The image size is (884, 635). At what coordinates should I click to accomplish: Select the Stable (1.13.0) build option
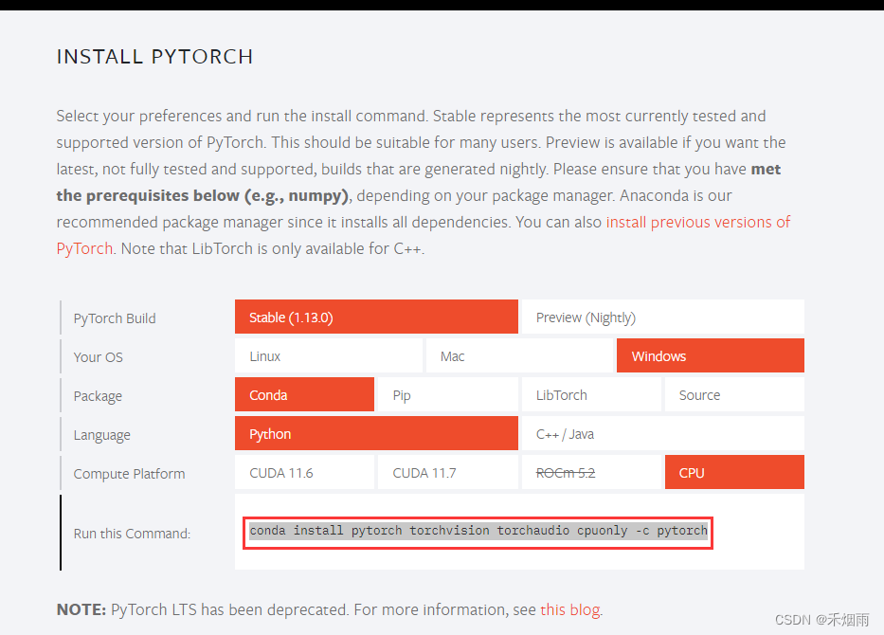click(x=376, y=317)
